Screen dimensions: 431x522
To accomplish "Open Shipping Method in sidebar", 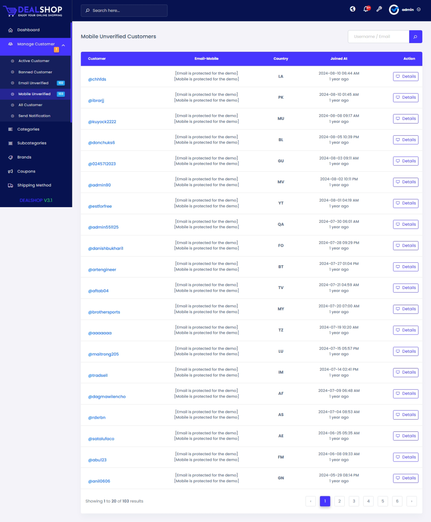I will click(x=34, y=185).
